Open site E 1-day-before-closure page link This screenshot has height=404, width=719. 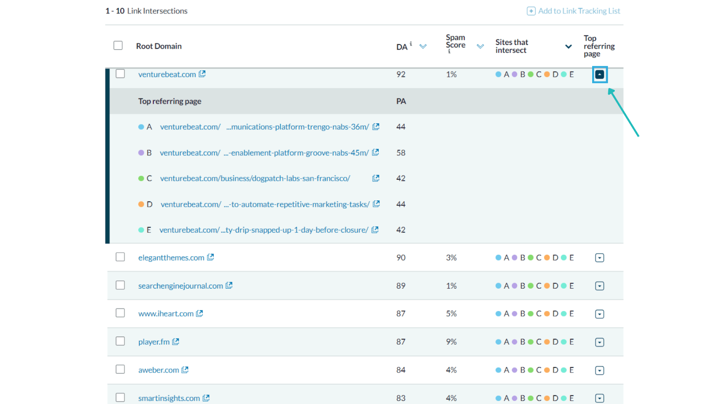tap(264, 230)
